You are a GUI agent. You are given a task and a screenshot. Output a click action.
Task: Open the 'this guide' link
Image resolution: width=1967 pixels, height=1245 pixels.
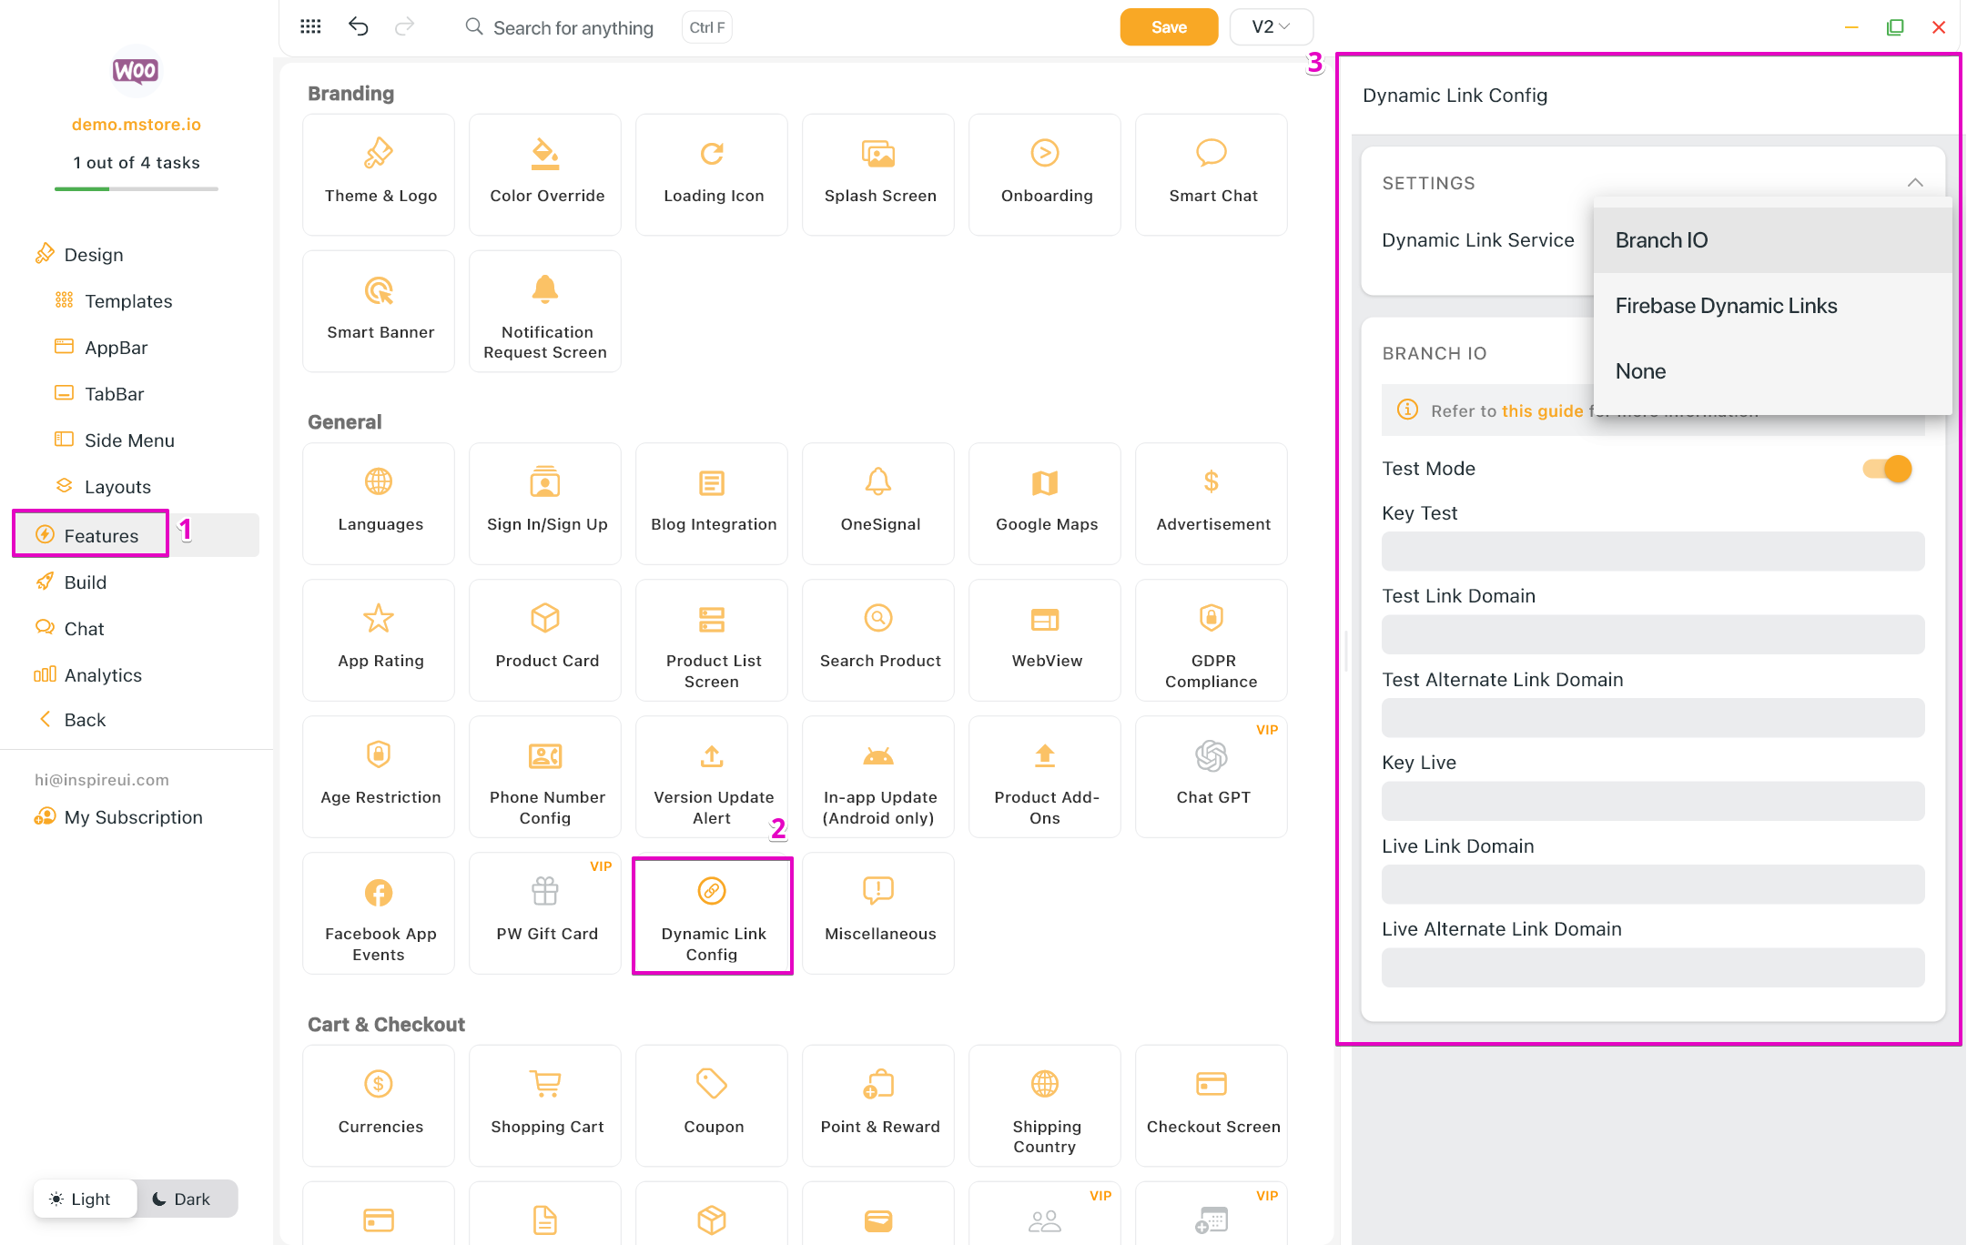tap(1542, 410)
